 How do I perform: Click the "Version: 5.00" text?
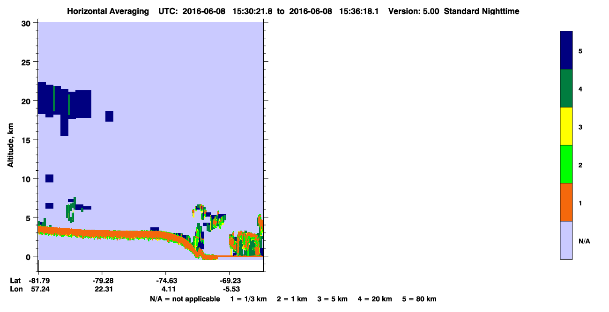click(414, 11)
